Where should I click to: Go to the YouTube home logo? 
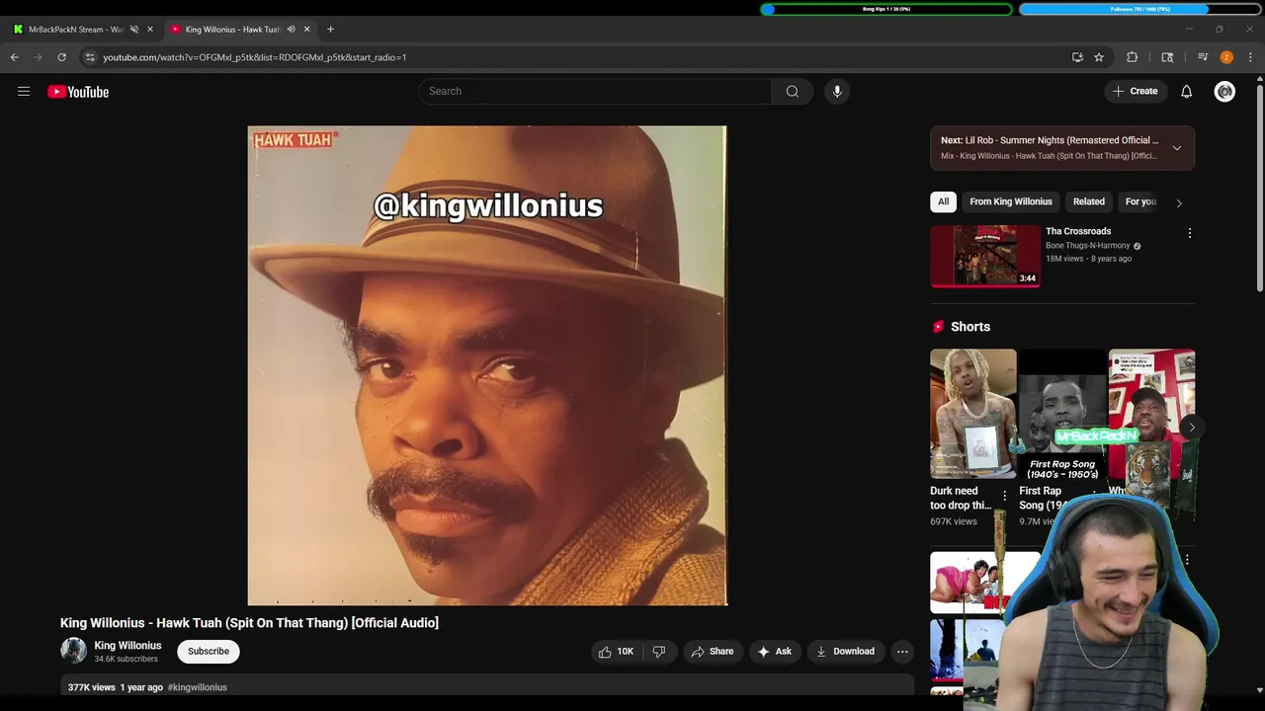tap(78, 92)
